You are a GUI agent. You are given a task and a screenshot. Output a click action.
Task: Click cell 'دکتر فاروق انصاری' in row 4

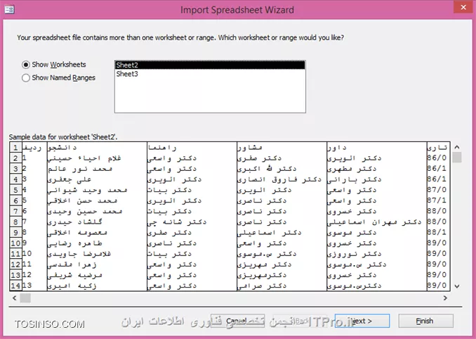282,179
